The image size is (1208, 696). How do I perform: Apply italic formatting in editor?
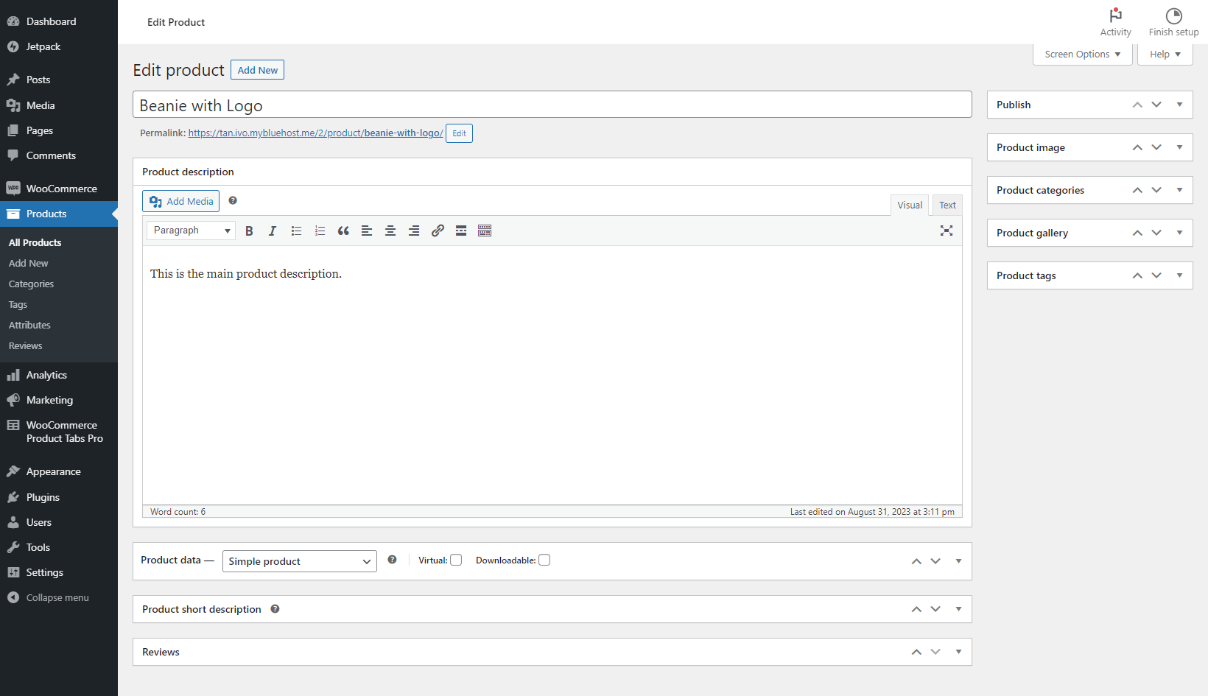(x=273, y=231)
